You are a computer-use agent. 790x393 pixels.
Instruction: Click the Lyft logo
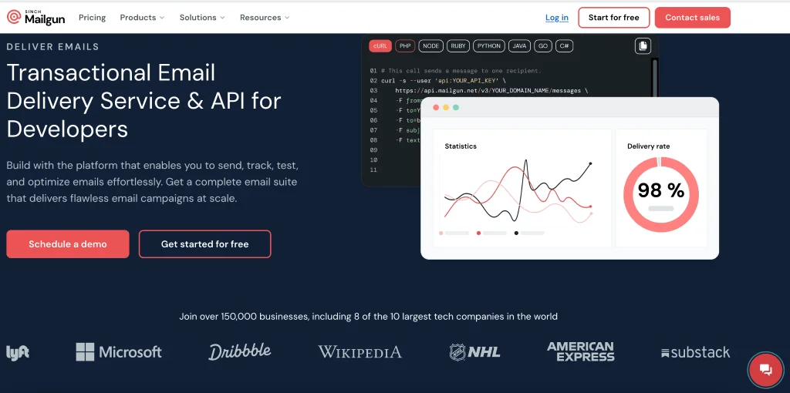[x=18, y=352]
